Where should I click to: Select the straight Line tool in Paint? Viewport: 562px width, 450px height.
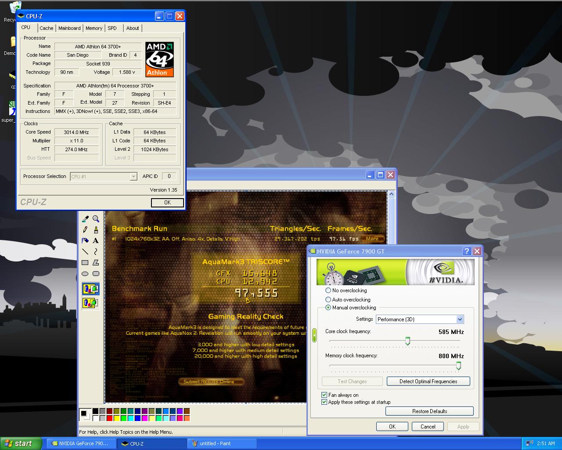[x=85, y=251]
